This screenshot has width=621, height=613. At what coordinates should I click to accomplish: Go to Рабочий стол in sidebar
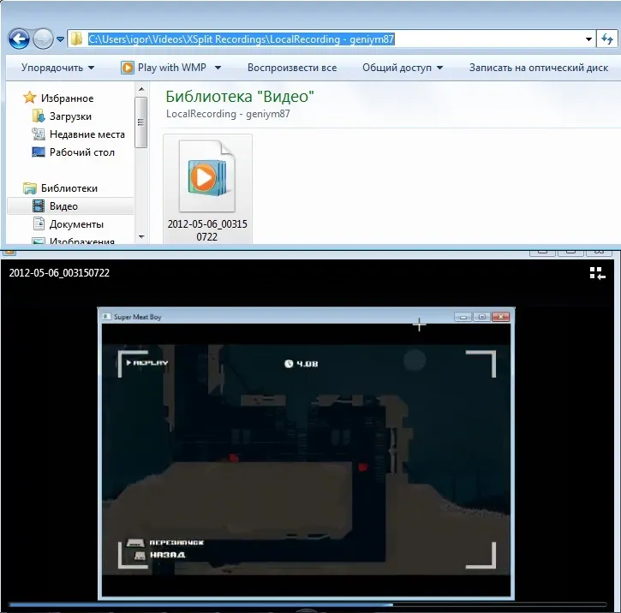(x=81, y=152)
